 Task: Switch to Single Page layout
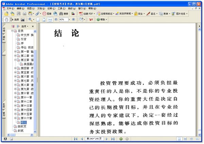click(179, 139)
